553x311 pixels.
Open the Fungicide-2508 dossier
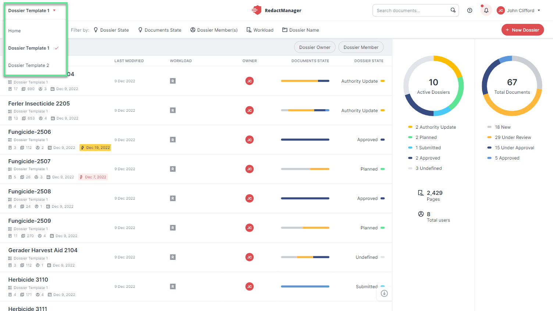(x=30, y=192)
